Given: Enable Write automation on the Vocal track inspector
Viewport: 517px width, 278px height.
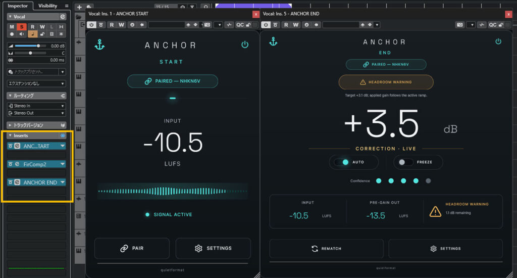Looking at the screenshot, I should (x=42, y=27).
